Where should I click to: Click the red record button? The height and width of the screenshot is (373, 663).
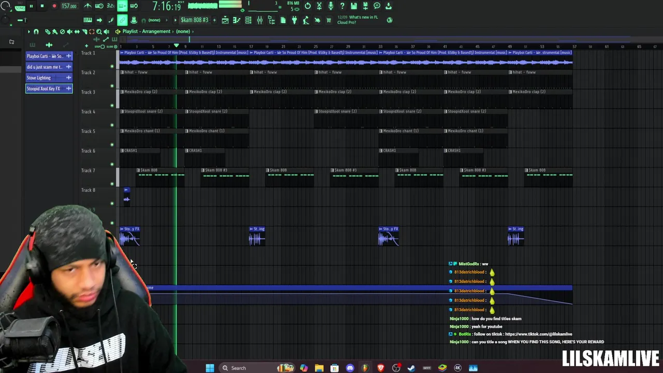54,6
